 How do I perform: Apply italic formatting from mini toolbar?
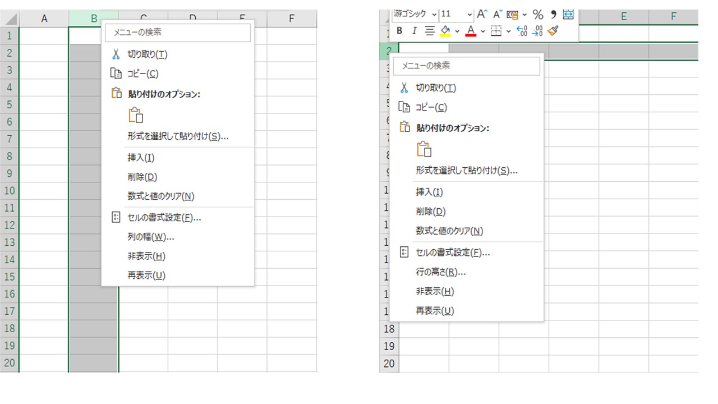pyautogui.click(x=415, y=31)
